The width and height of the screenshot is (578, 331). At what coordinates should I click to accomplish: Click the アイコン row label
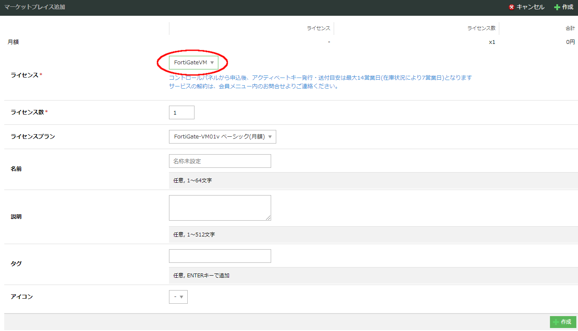22,296
